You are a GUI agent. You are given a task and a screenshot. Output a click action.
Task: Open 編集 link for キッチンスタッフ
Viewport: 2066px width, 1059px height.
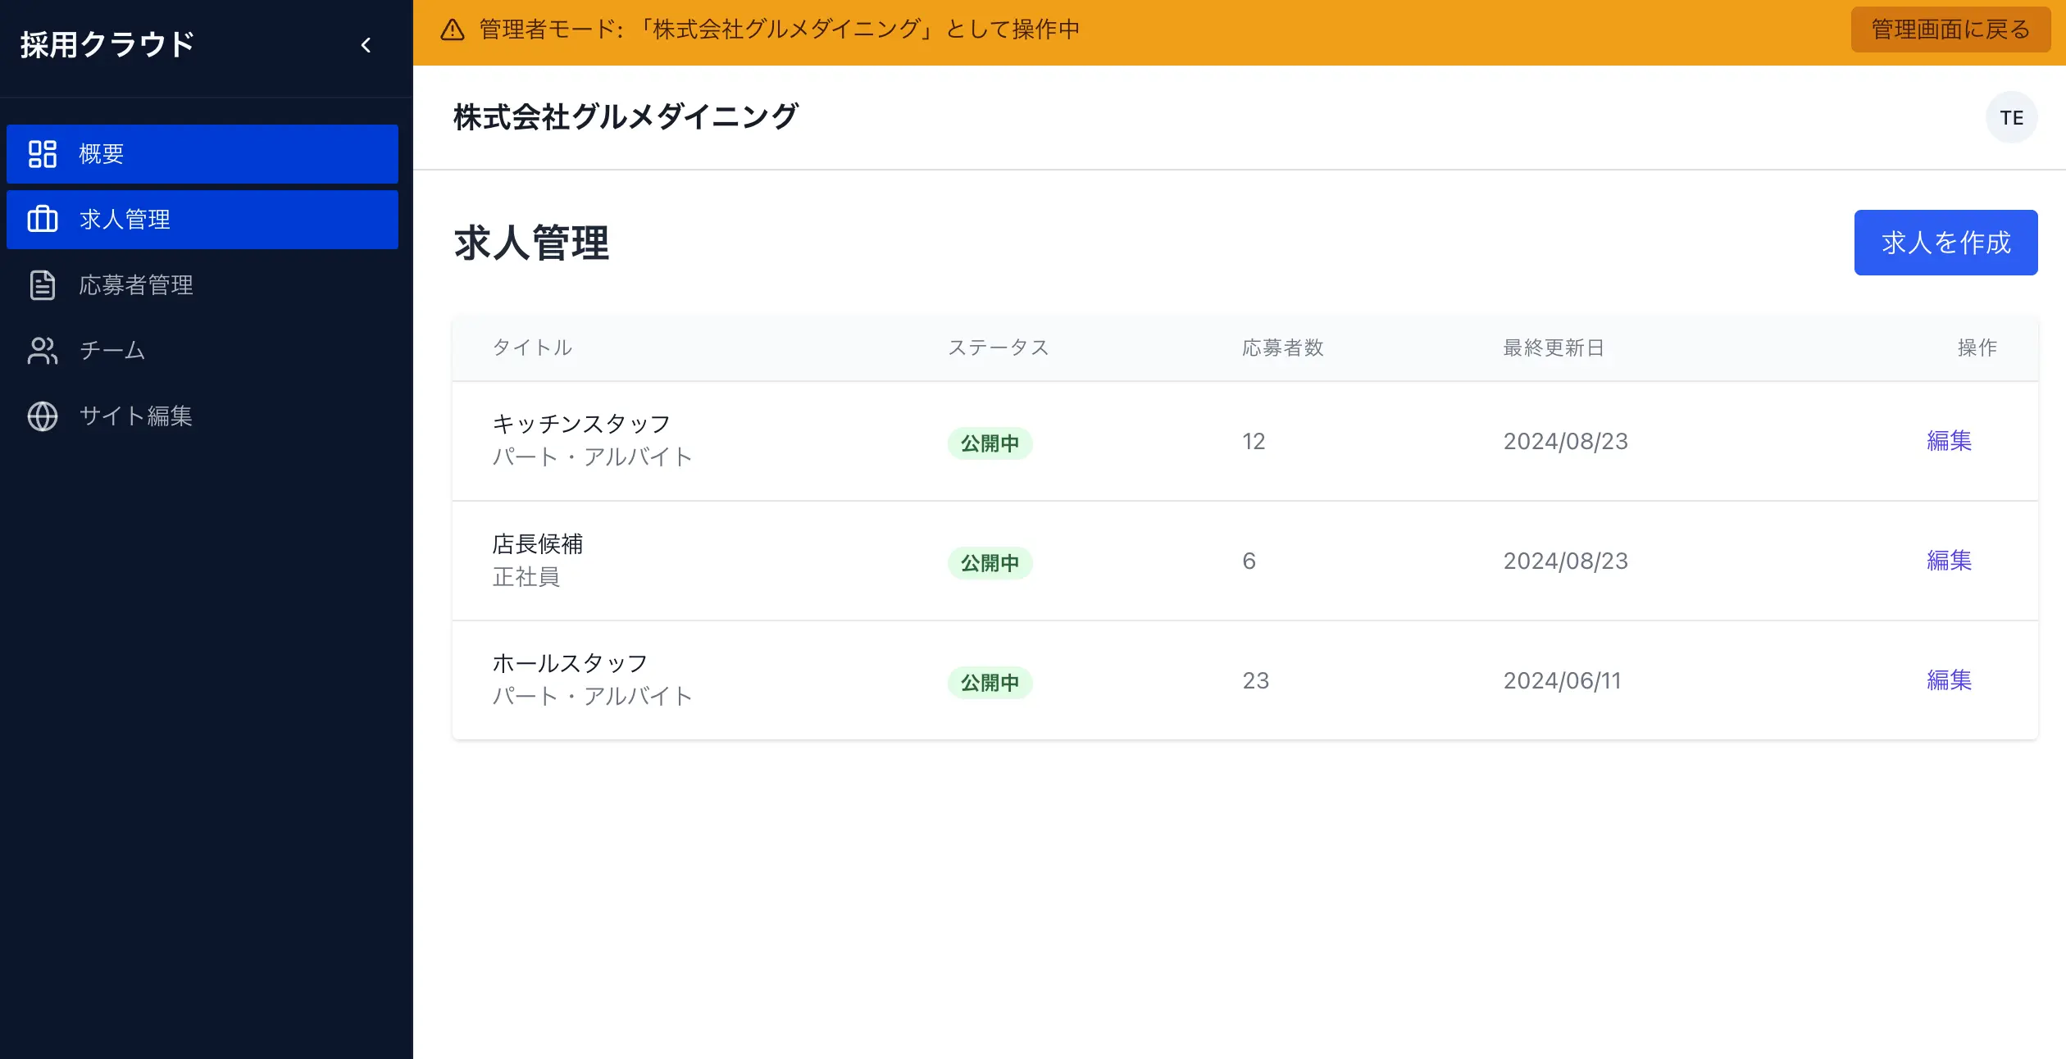click(x=1950, y=441)
